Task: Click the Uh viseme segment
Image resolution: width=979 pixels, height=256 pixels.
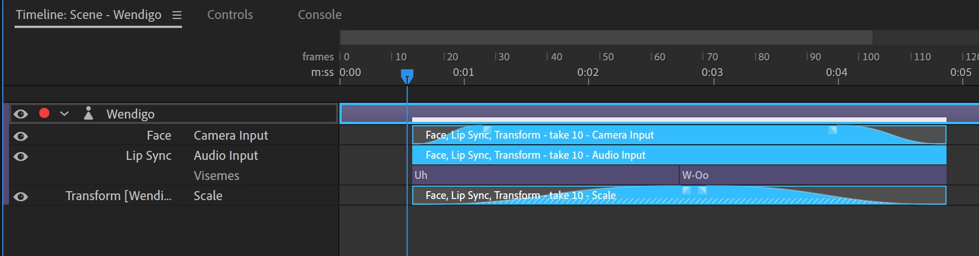Action: point(543,176)
